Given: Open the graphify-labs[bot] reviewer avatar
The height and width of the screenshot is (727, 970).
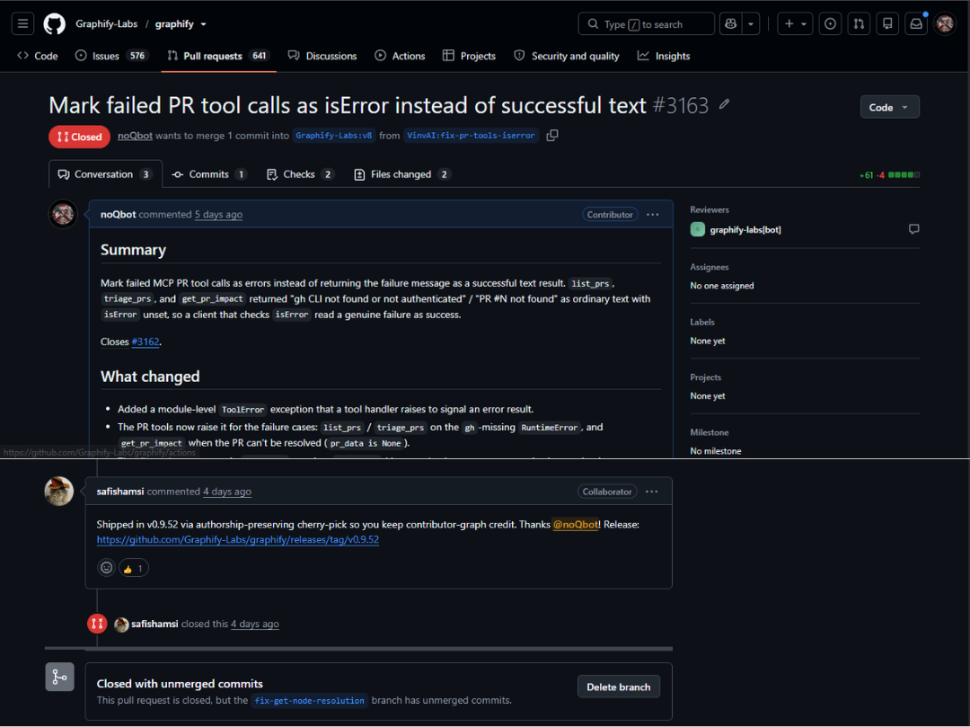Looking at the screenshot, I should (x=697, y=229).
